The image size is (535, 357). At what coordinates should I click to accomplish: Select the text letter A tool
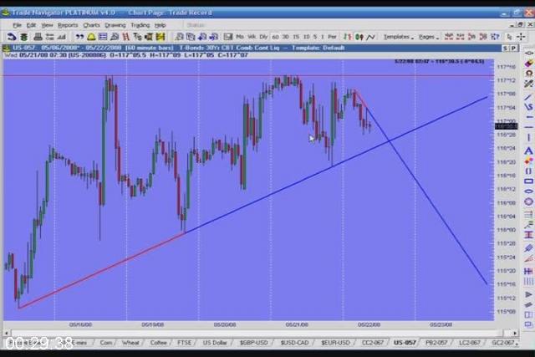[x=528, y=150]
